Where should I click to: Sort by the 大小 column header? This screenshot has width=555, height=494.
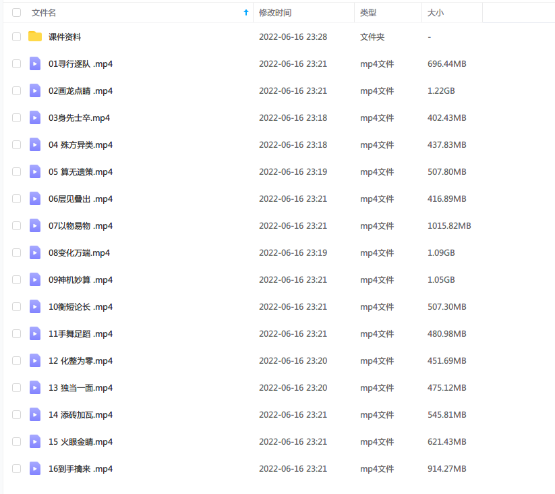point(434,12)
